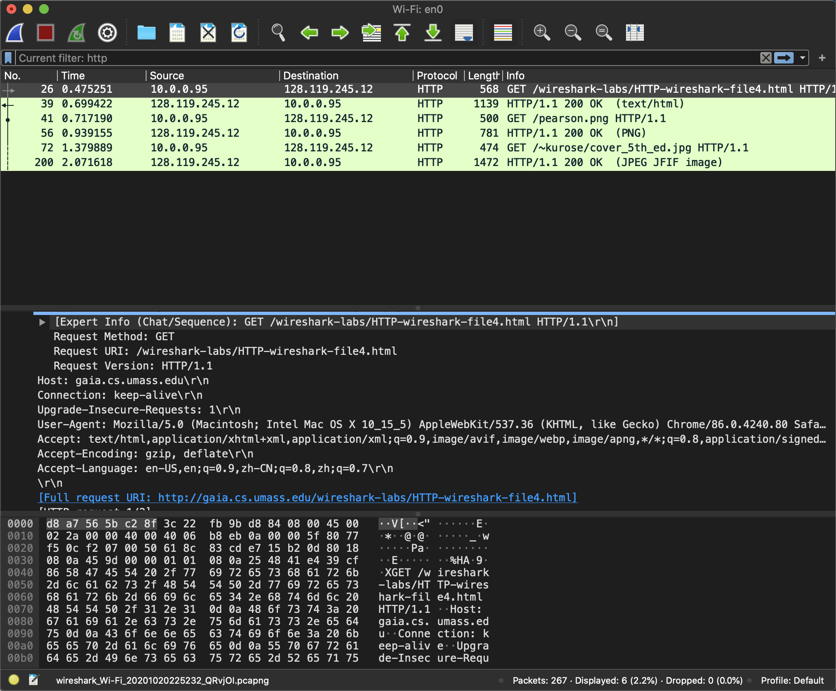Click the find packet magnifier icon
This screenshot has height=691, width=836.
tap(278, 33)
